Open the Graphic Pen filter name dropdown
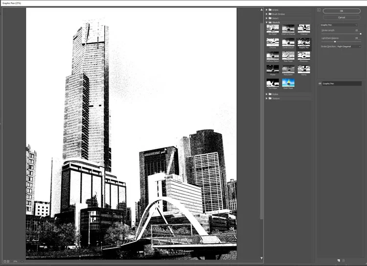 [339, 25]
